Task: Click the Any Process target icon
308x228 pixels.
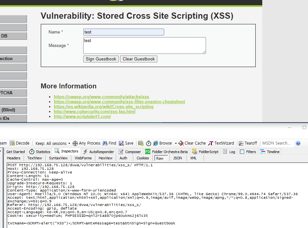Action: tap(75, 143)
